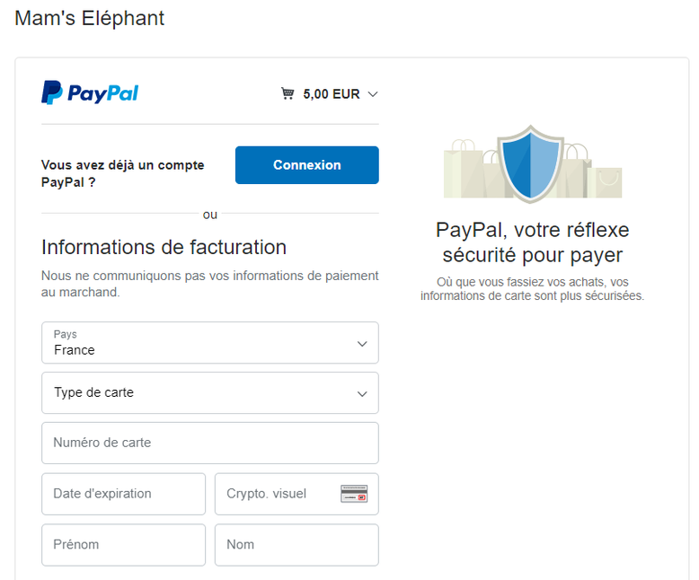The image size is (699, 580).
Task: Click the PayPal logo
Action: [90, 92]
